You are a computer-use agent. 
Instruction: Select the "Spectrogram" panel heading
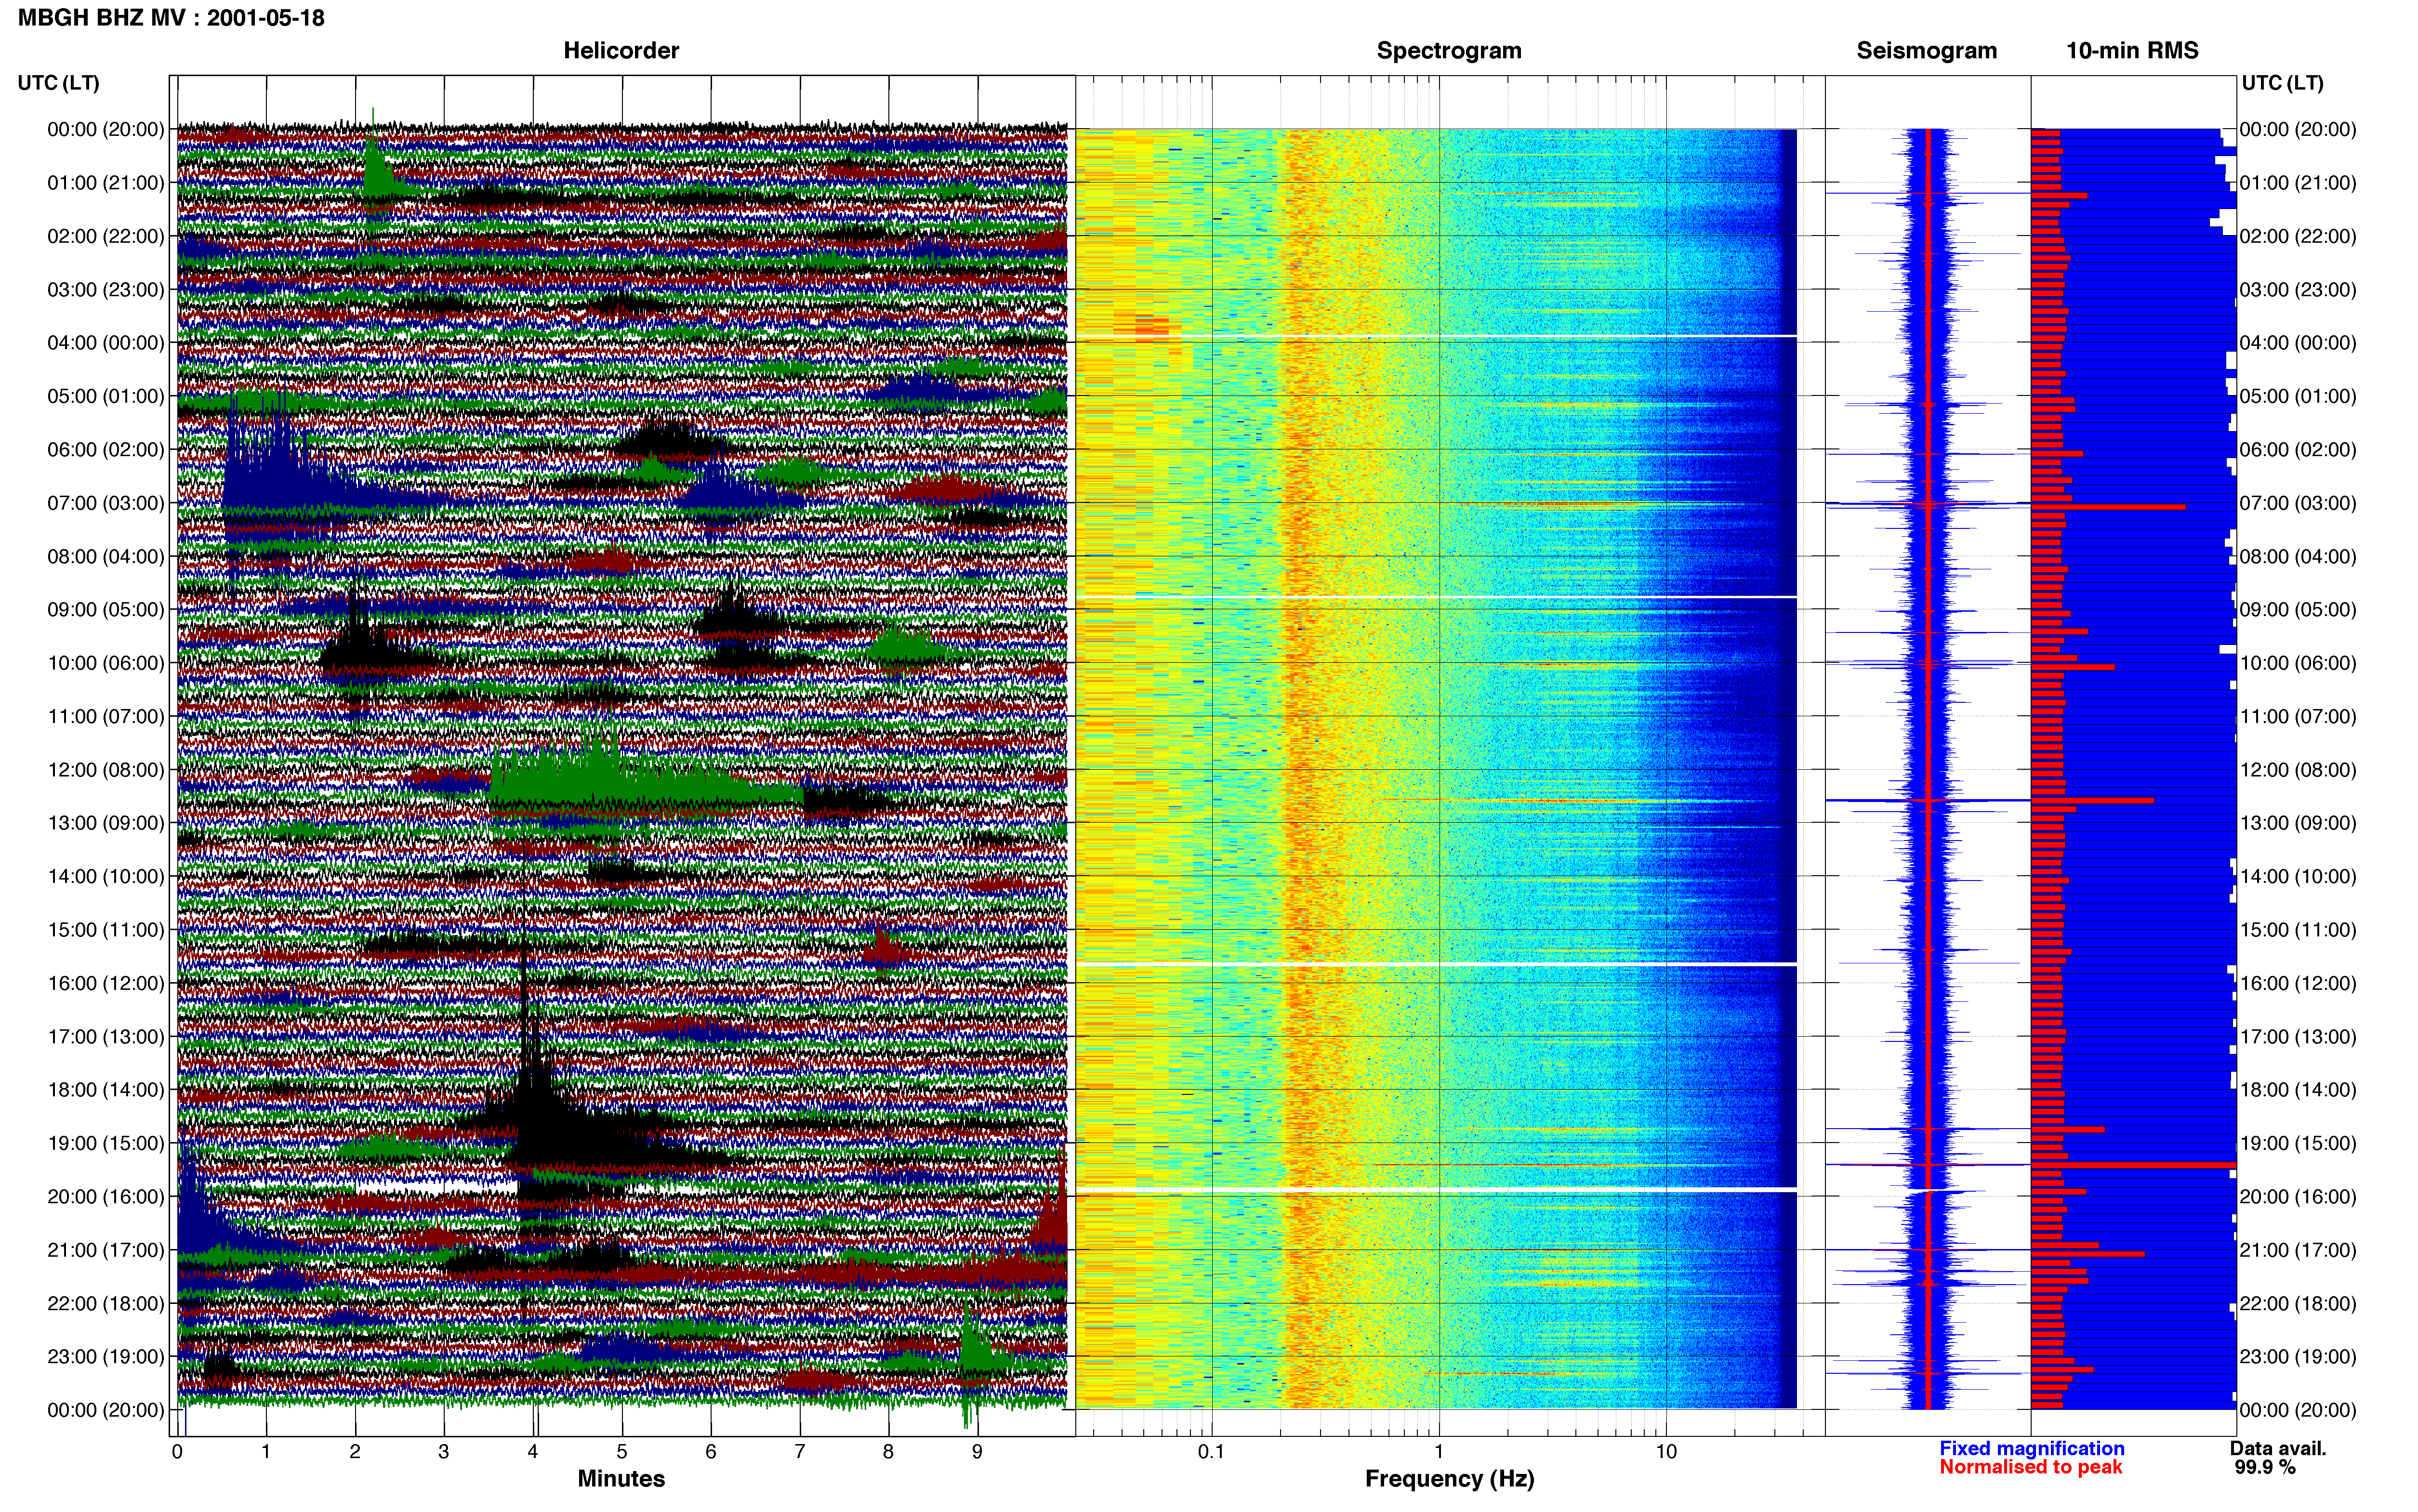point(1449,51)
